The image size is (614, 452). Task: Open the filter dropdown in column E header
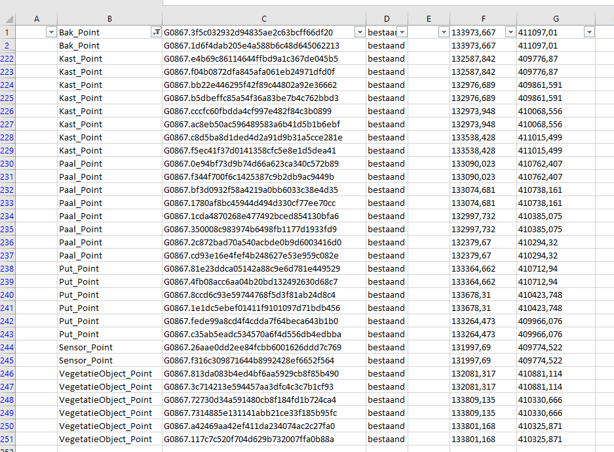click(443, 32)
